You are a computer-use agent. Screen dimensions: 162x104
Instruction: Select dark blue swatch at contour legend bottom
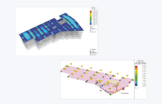click(x=90, y=24)
